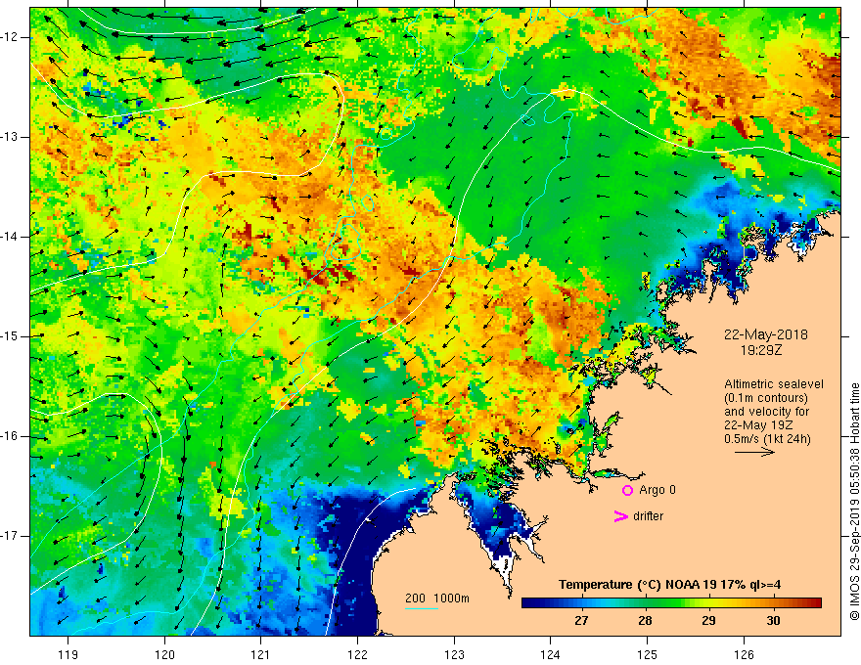861x665 pixels.
Task: Click the latitude axis label -13
Action: [x=11, y=137]
